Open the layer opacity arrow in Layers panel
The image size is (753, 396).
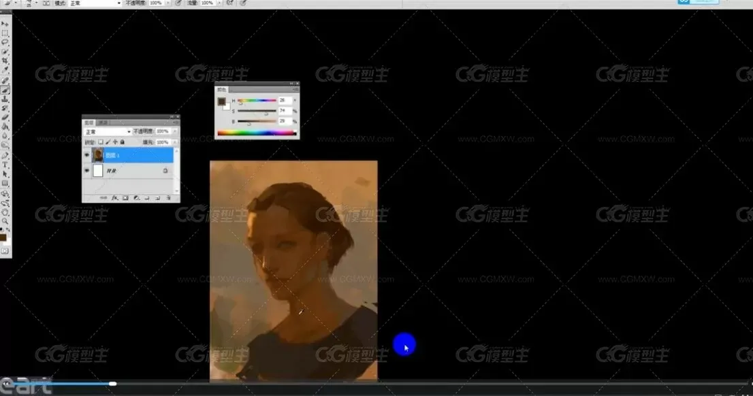coord(175,131)
